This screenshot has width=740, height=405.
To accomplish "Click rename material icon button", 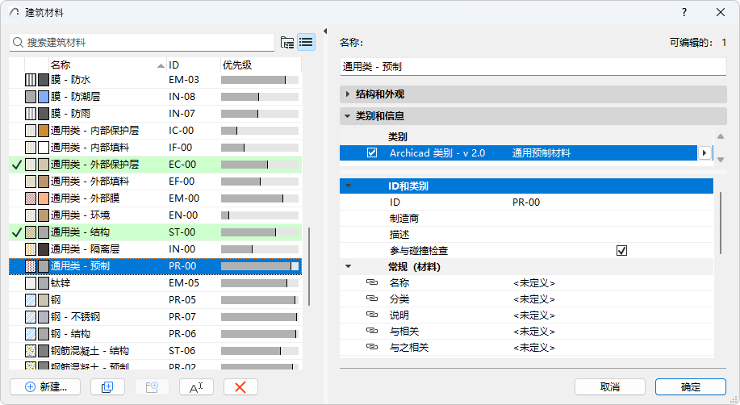I will click(196, 387).
